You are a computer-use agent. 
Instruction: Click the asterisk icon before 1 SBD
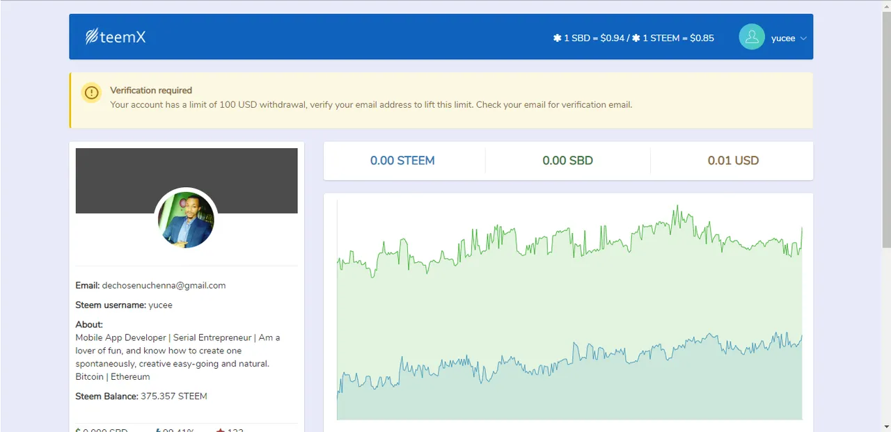[557, 38]
